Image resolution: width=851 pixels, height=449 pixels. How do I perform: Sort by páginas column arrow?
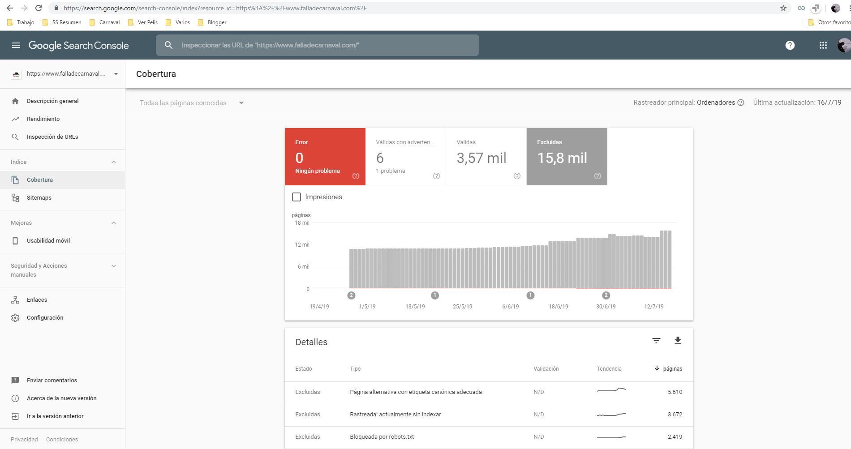[x=657, y=368]
